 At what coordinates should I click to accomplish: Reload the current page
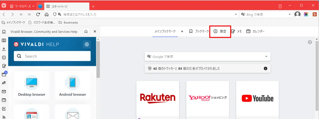(38, 14)
